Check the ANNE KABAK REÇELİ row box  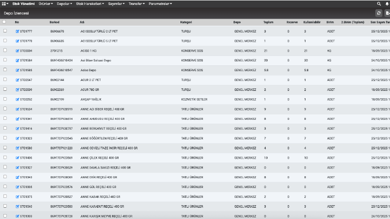coord(5,196)
